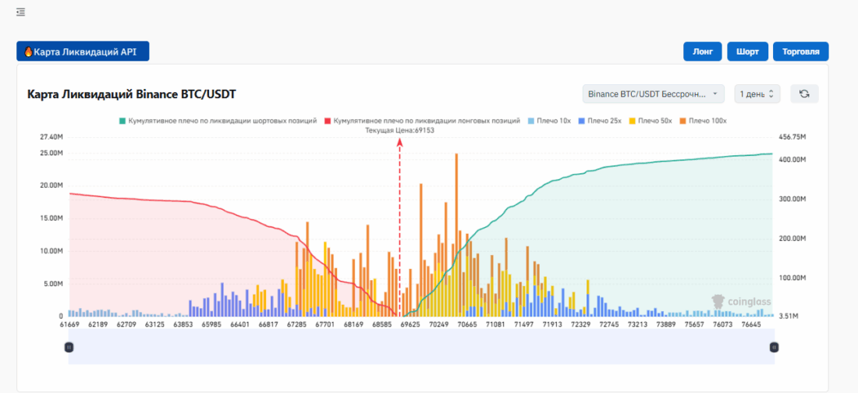Click the middle of the zoom range bar
The image size is (858, 393).
(x=421, y=346)
